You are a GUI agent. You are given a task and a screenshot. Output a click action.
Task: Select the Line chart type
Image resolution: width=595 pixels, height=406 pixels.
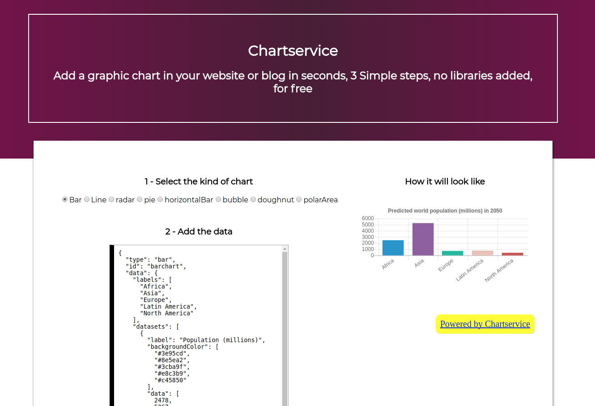pyautogui.click(x=87, y=199)
